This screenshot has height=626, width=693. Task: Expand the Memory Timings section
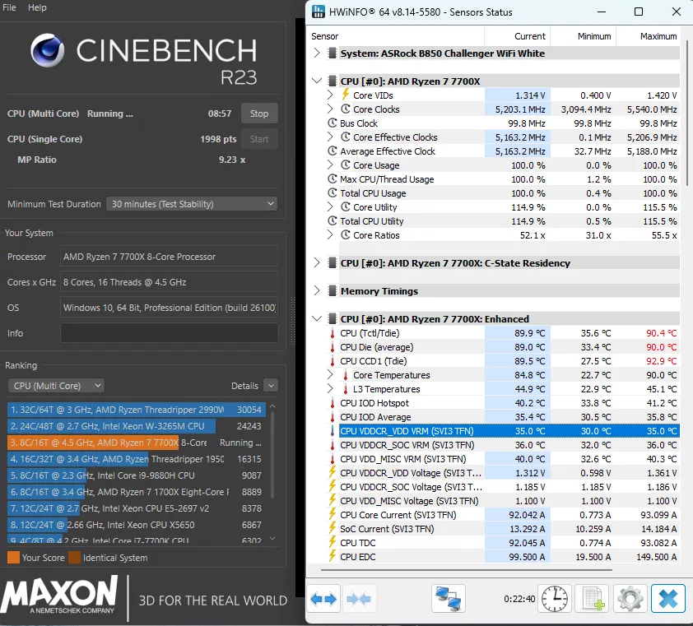(318, 291)
